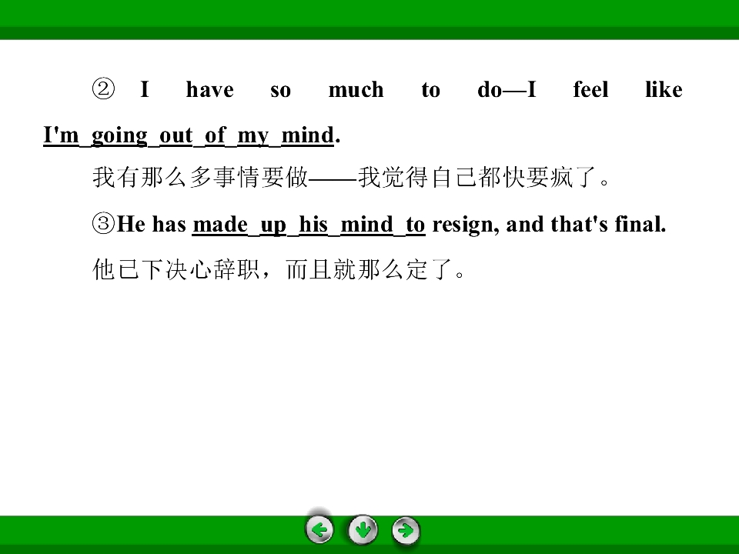Viewport: 739px width, 554px height.
Task: Click the circled number ③ marker
Action: (103, 225)
